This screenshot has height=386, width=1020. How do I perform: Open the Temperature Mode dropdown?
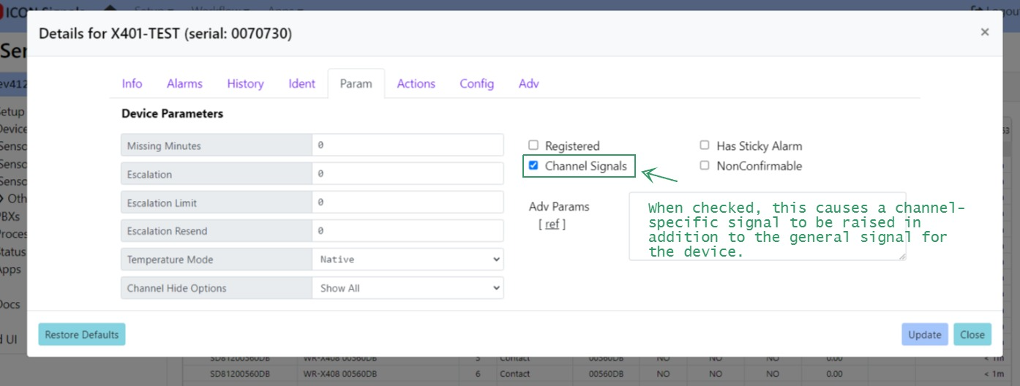pyautogui.click(x=408, y=260)
